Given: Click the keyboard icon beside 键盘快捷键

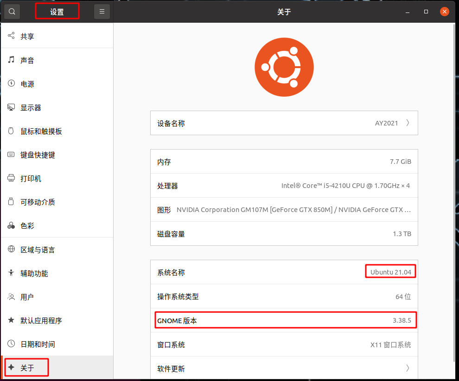Looking at the screenshot, I should [x=11, y=154].
